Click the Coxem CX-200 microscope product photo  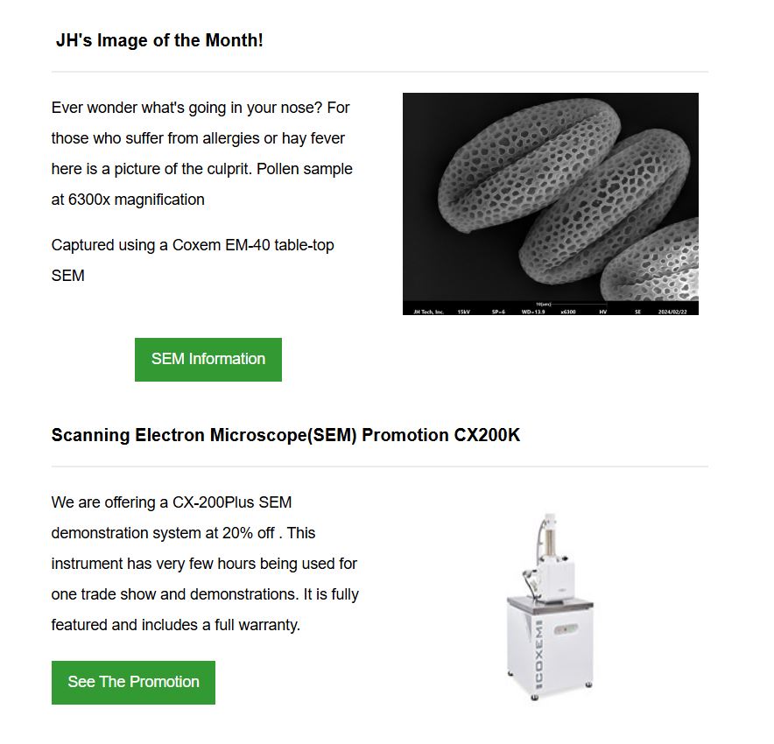click(x=550, y=607)
